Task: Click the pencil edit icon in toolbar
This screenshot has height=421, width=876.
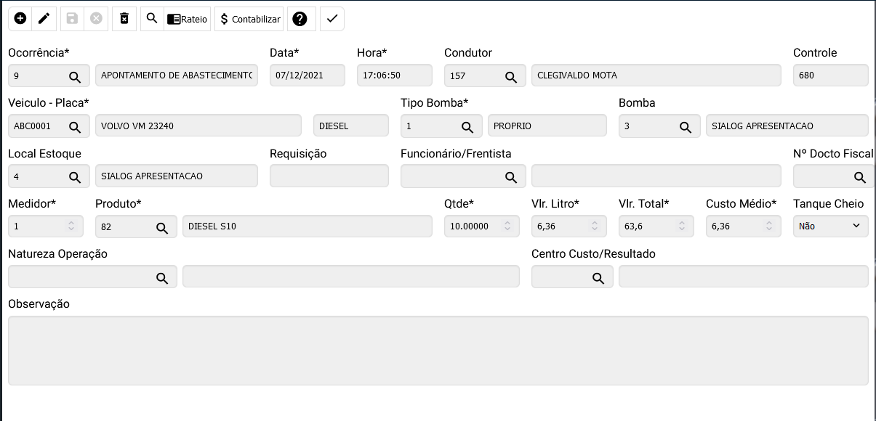Action: [44, 19]
